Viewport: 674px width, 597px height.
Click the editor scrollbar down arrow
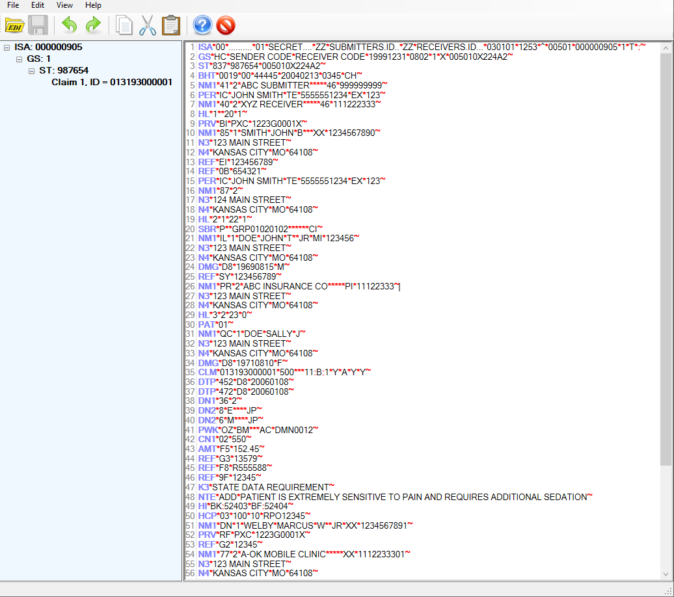(666, 574)
